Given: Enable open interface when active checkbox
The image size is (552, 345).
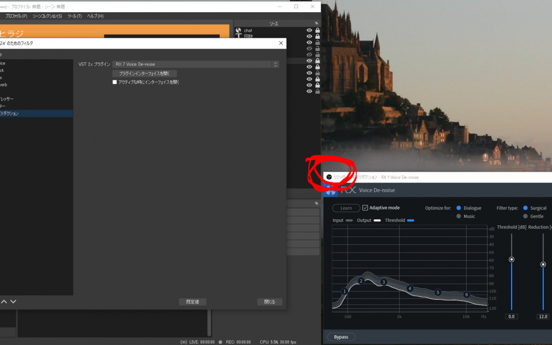Looking at the screenshot, I should (115, 82).
